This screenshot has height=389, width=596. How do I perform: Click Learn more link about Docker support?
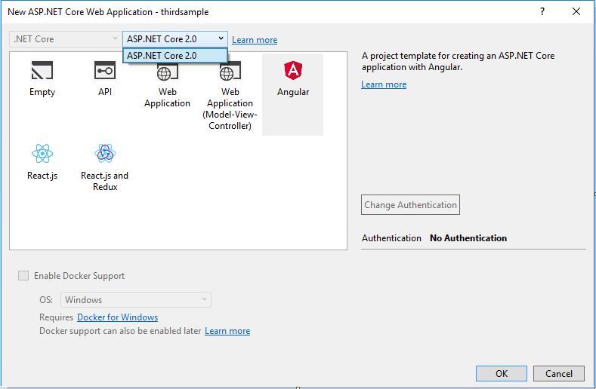[x=227, y=331]
